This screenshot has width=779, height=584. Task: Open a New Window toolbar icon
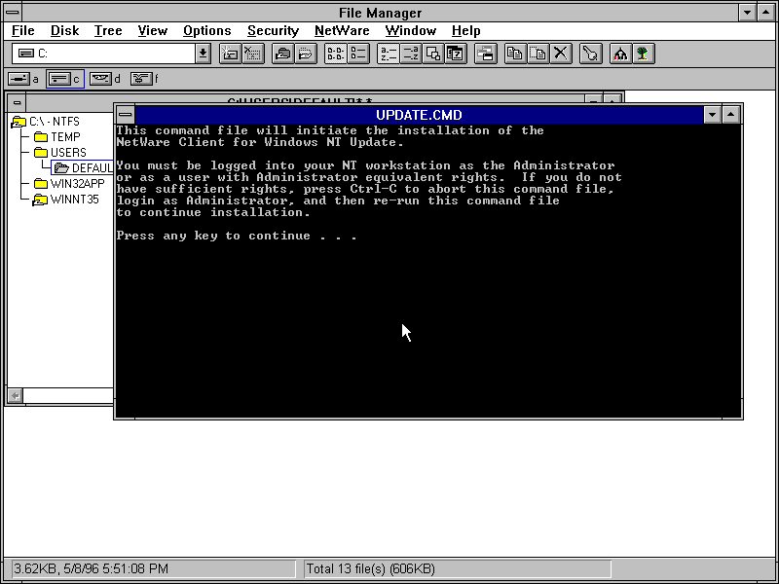(x=486, y=54)
